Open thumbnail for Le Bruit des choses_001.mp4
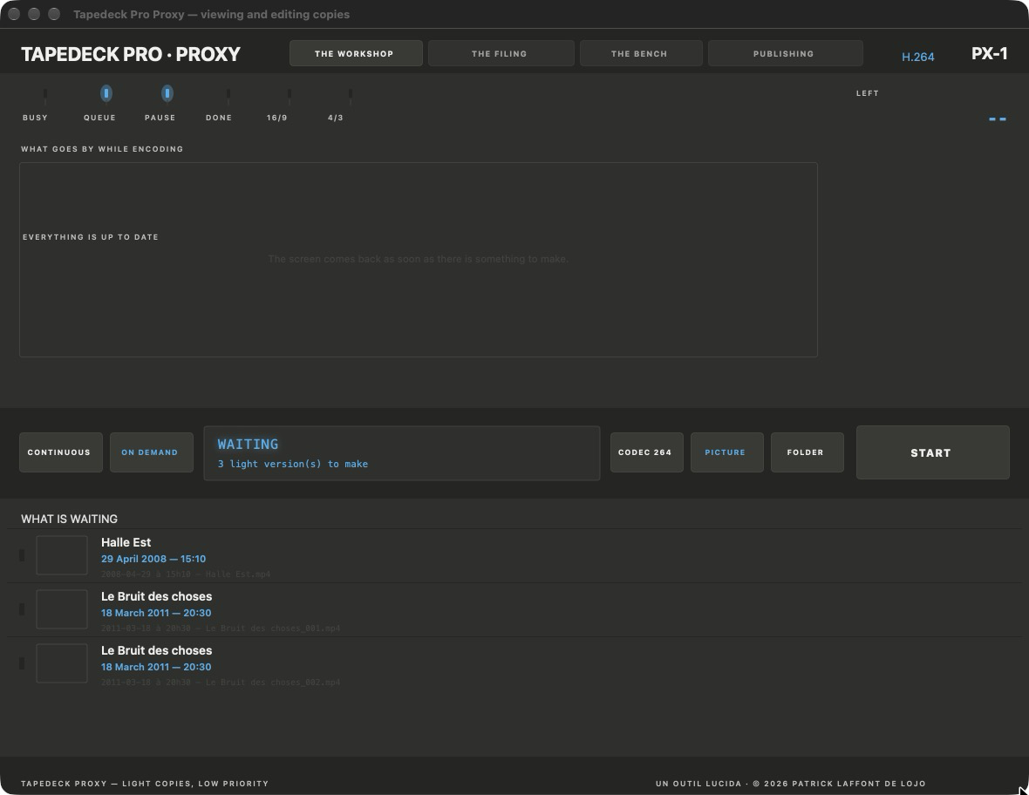This screenshot has height=795, width=1029. (x=62, y=608)
